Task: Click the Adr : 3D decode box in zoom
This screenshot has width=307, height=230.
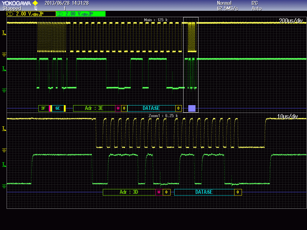Action: tap(129, 192)
